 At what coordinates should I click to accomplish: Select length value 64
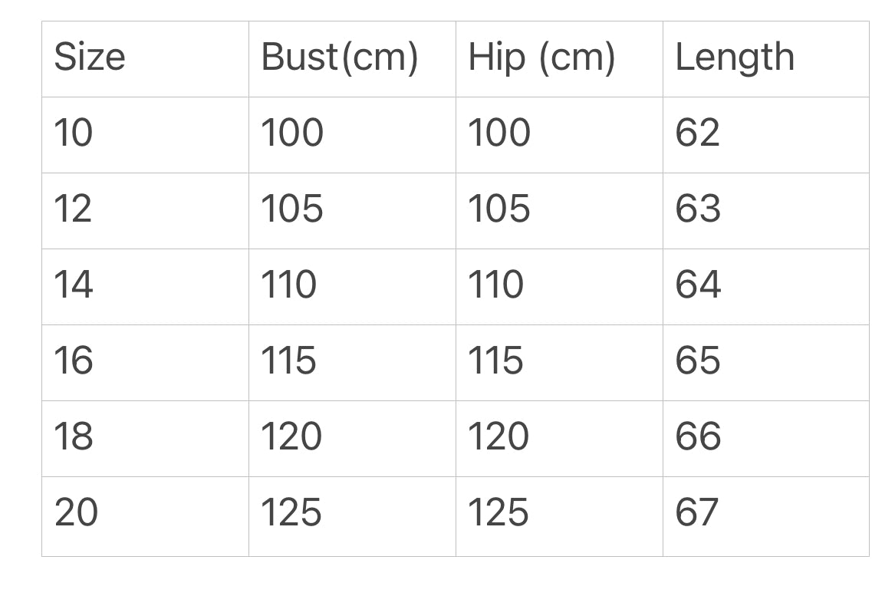pyautogui.click(x=766, y=287)
